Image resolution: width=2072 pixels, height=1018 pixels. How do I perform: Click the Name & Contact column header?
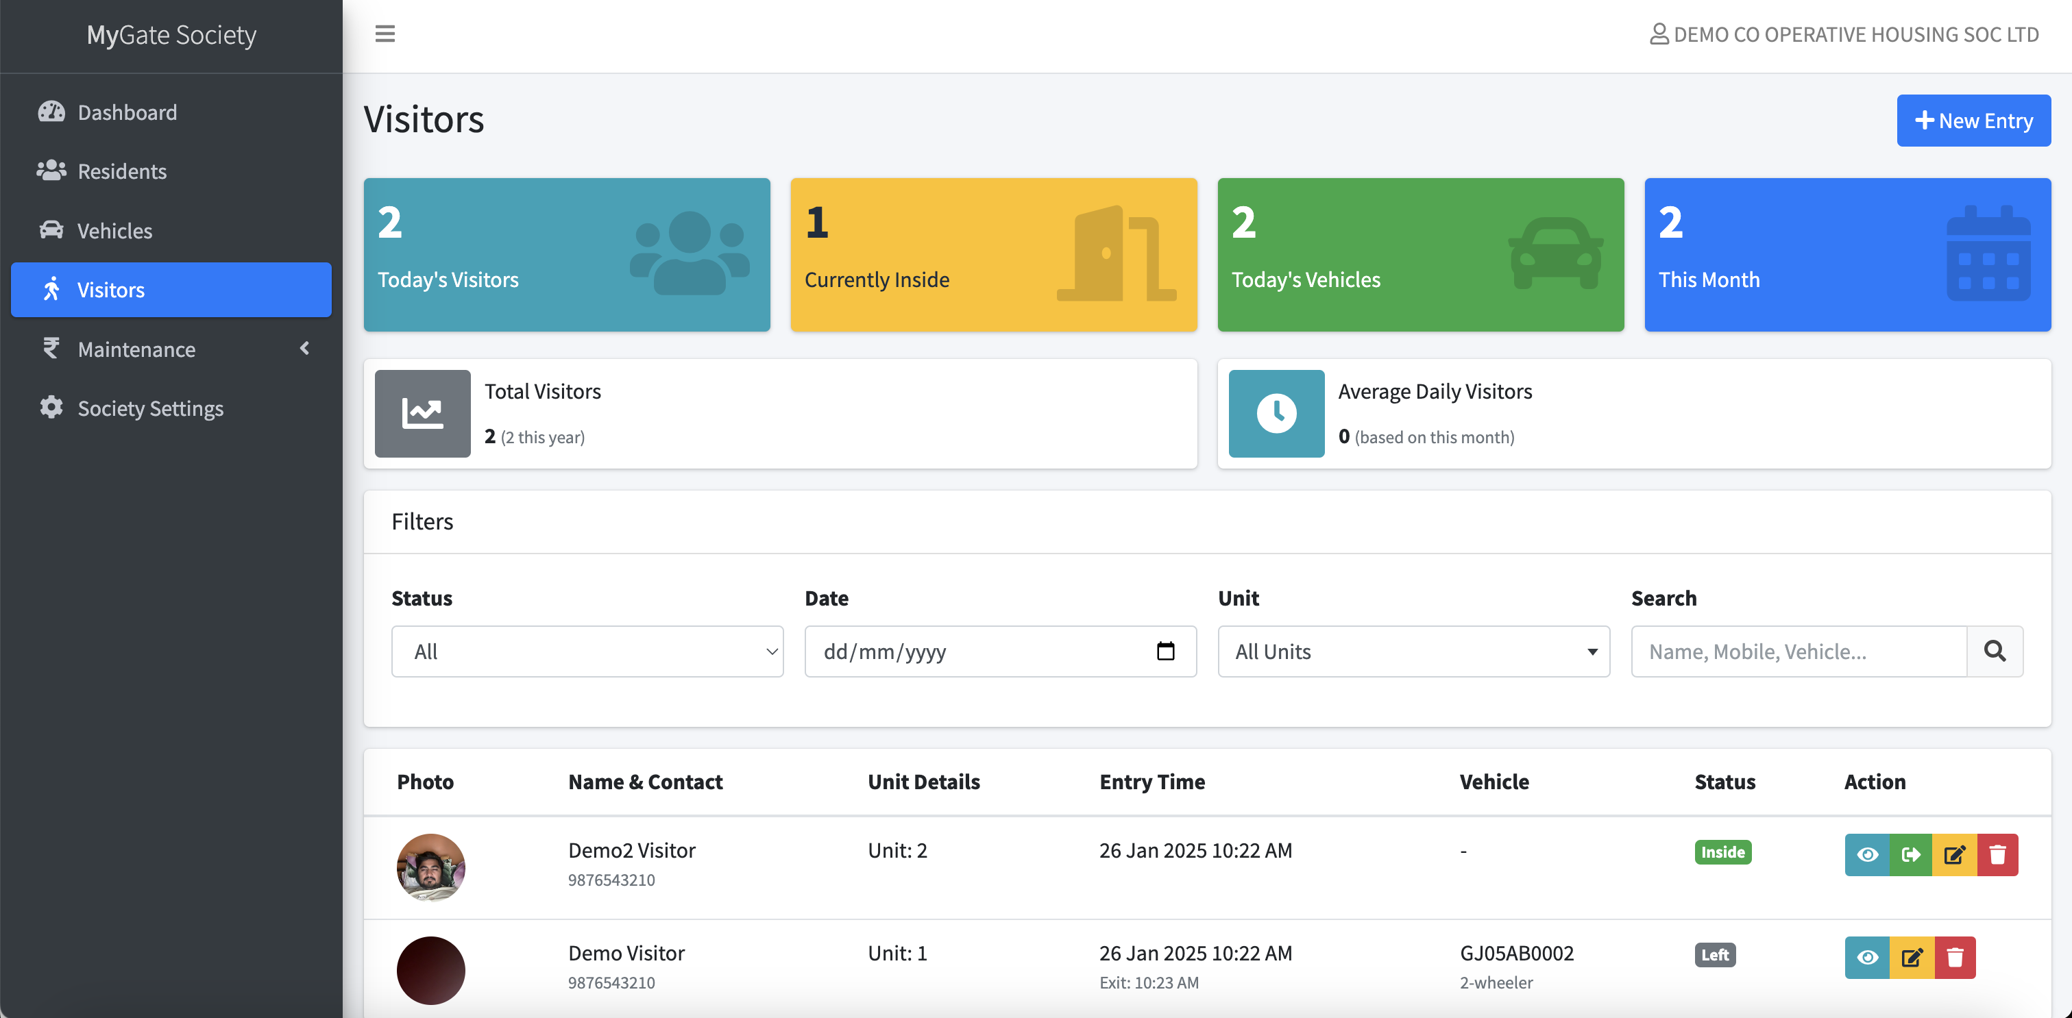(x=645, y=781)
